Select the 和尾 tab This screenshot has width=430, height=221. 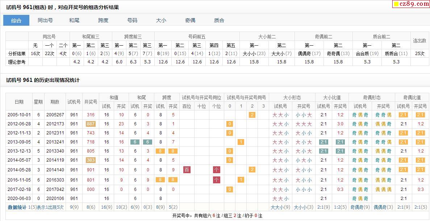[x=74, y=21]
